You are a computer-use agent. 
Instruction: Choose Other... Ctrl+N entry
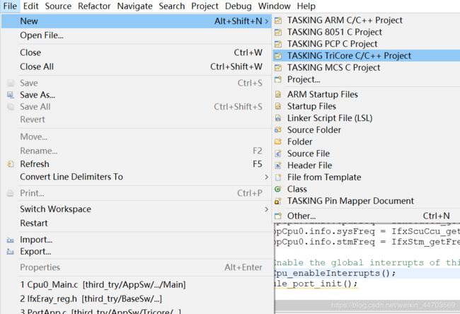coord(367,216)
